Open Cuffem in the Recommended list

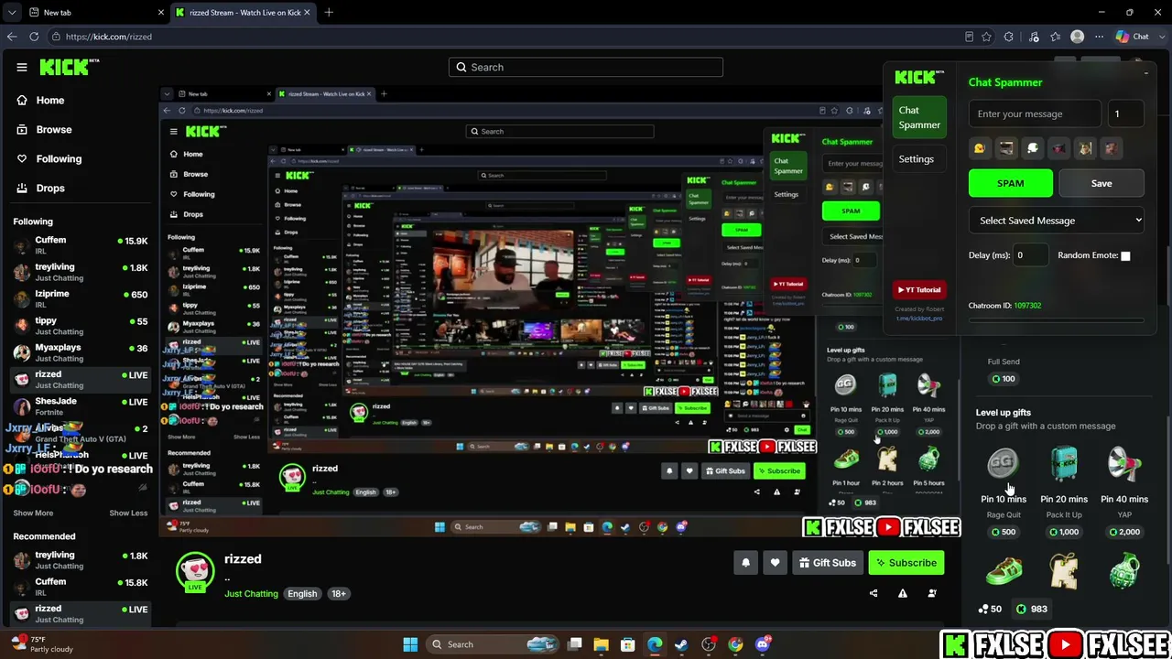81,587
